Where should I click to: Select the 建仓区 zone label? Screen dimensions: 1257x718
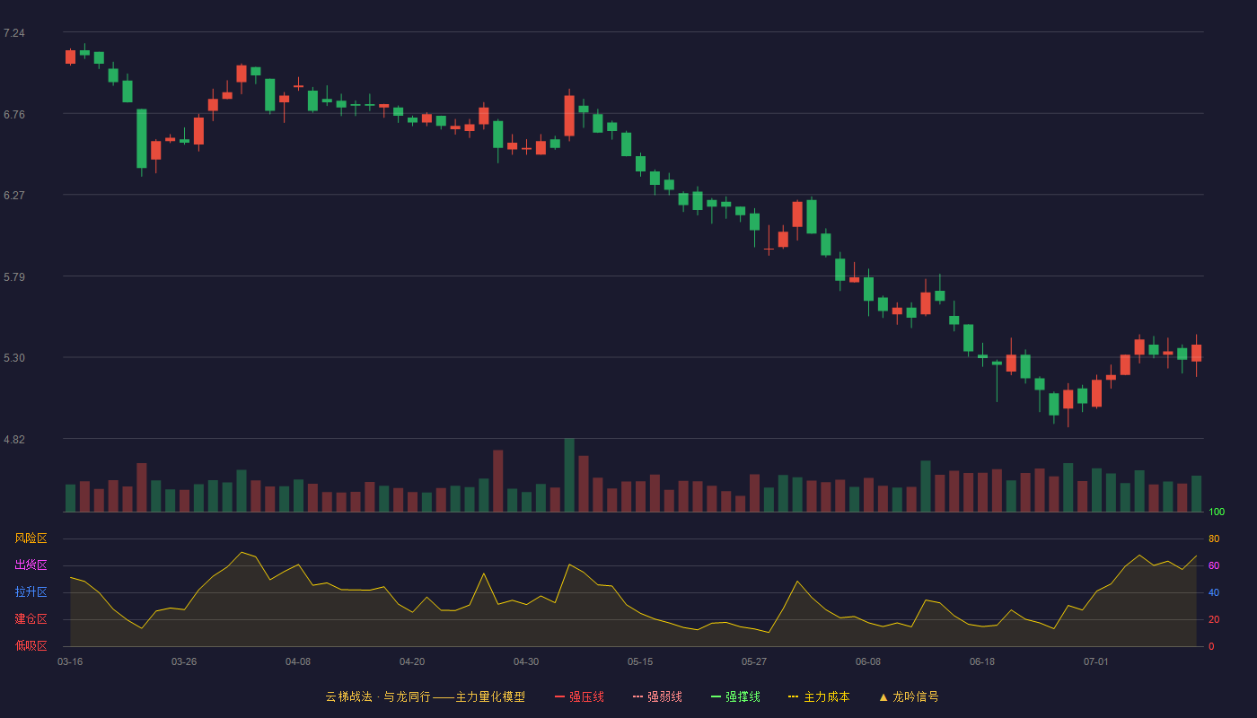coord(31,619)
